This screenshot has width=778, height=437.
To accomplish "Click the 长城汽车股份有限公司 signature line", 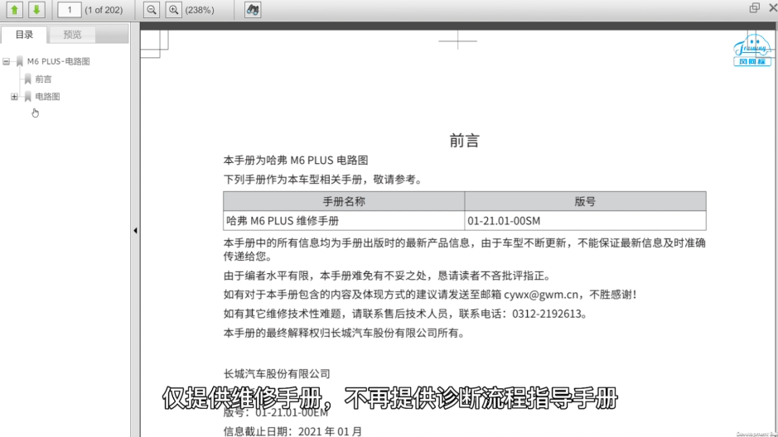I will [277, 373].
